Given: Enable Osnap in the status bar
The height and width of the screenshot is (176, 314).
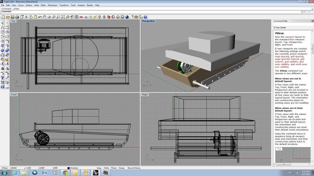Looking at the screenshot, I should pos(121,168).
